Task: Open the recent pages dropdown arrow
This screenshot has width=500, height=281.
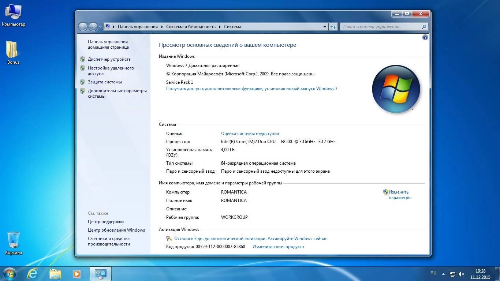Action: pos(100,27)
